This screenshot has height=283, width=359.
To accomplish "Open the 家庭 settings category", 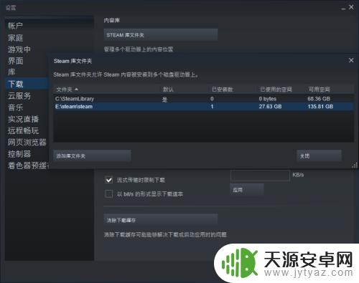I will [x=15, y=38].
